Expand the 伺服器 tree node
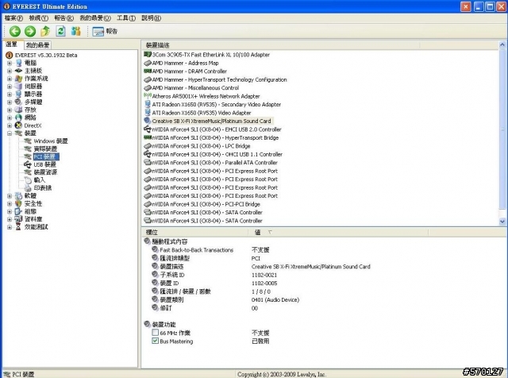Screen dimensions: 508x378 10,87
